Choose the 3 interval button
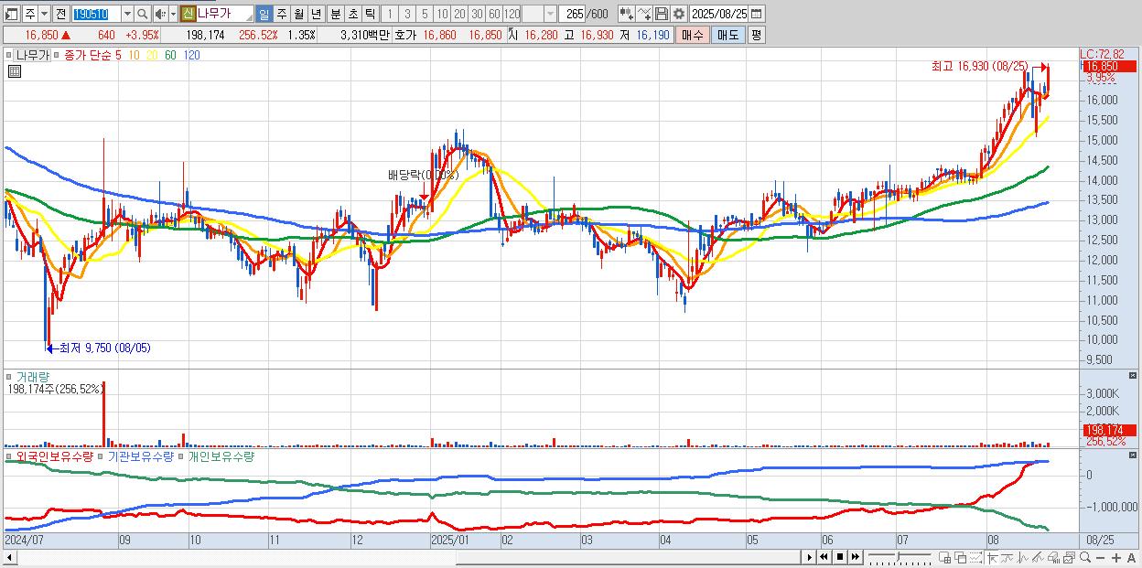This screenshot has width=1142, height=568. [x=407, y=14]
